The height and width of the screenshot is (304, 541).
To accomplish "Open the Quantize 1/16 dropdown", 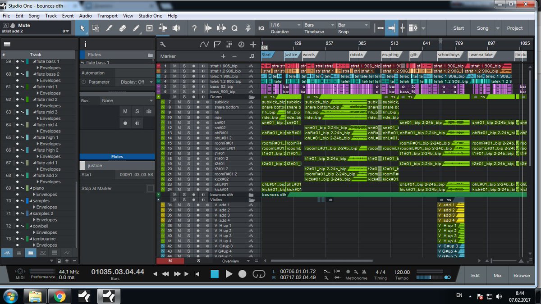I will (285, 25).
